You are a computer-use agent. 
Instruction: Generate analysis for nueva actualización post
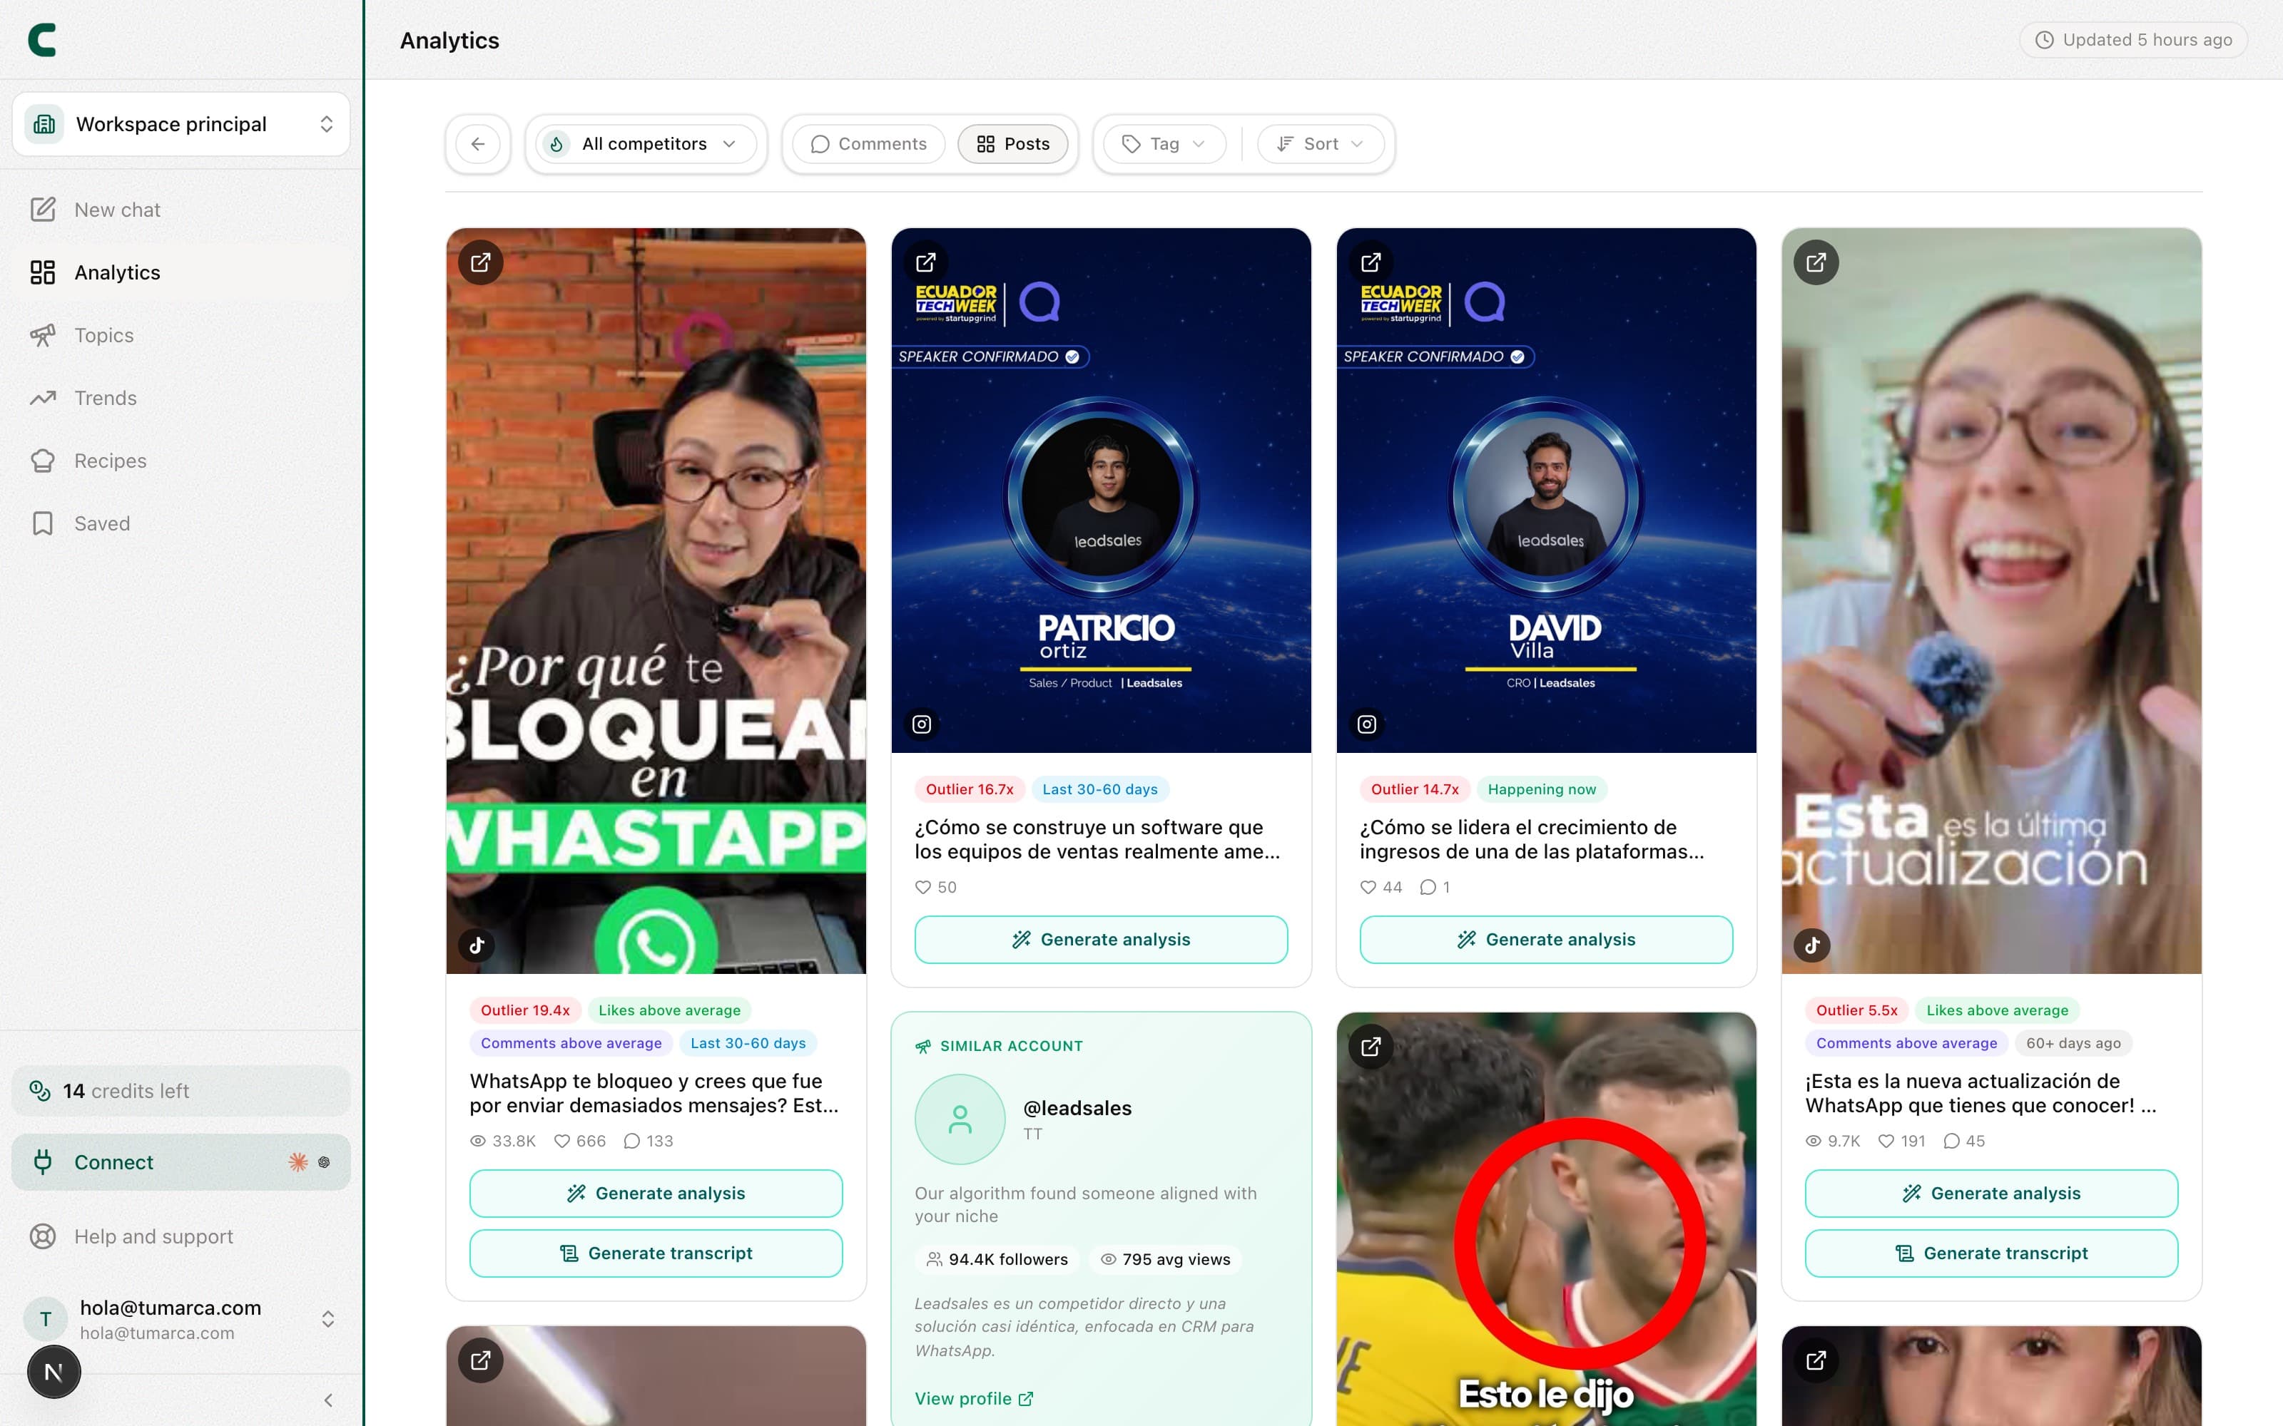[x=1991, y=1194]
